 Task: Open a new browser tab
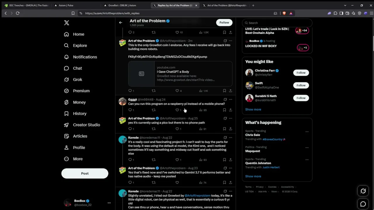pyautogui.click(x=253, y=5)
